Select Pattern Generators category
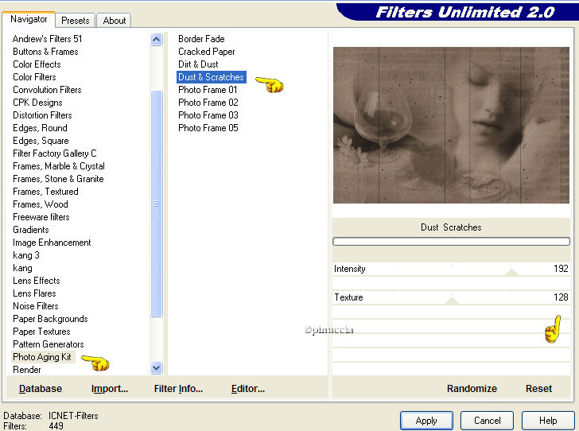 pyautogui.click(x=48, y=344)
